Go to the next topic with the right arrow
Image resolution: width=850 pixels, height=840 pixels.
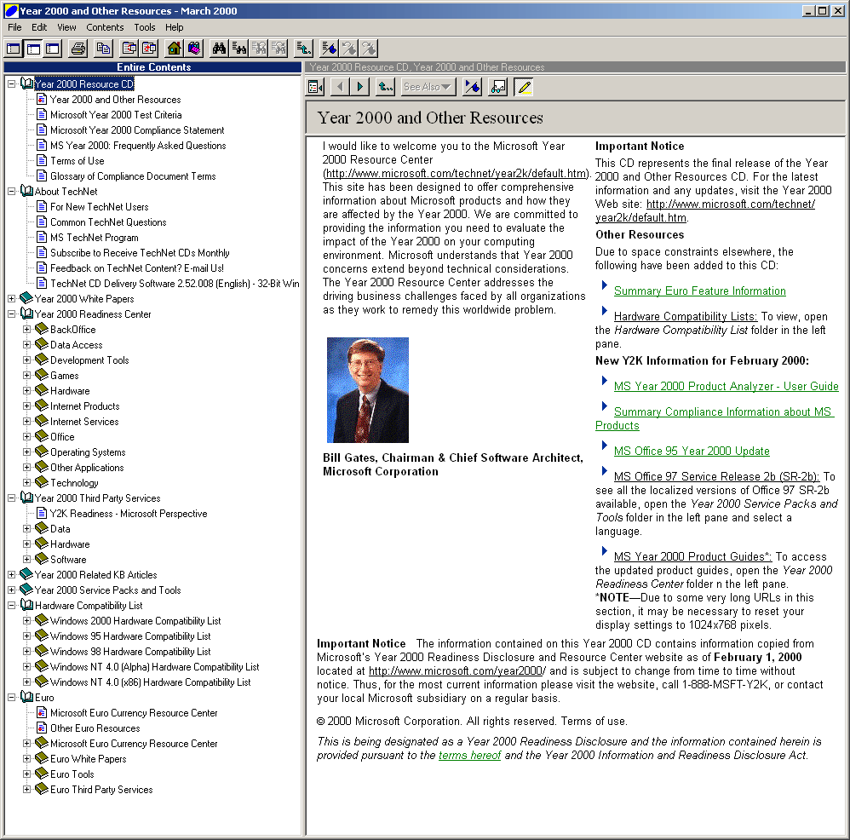[x=360, y=87]
